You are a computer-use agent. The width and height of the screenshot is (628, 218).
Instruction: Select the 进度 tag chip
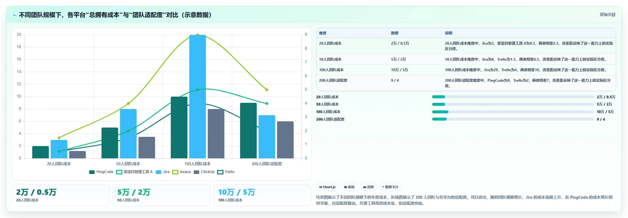click(369, 187)
